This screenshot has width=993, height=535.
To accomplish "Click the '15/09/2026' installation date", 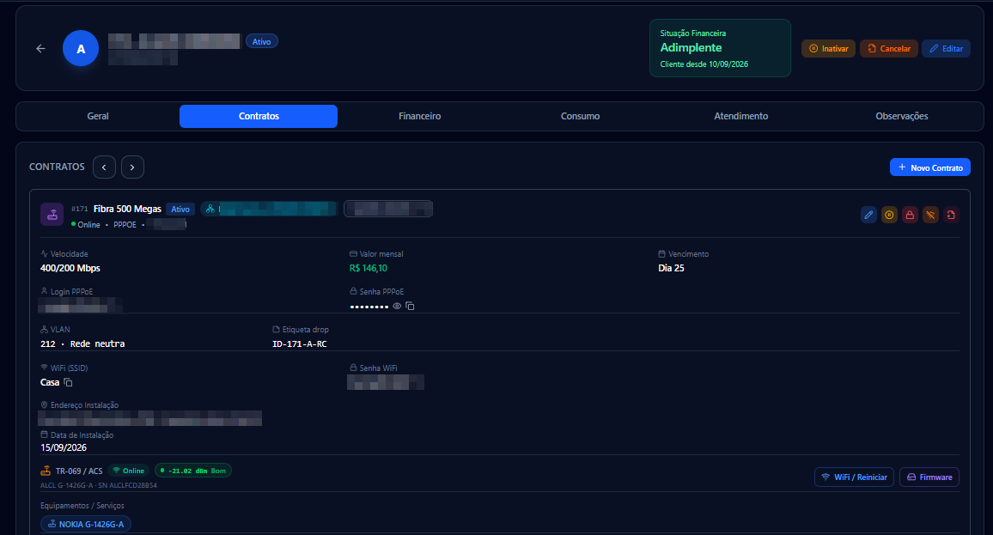I will tap(64, 447).
